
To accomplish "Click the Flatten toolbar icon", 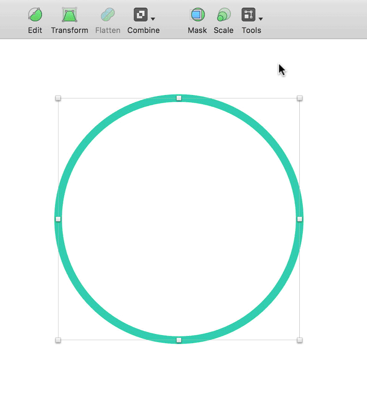I will [x=108, y=14].
